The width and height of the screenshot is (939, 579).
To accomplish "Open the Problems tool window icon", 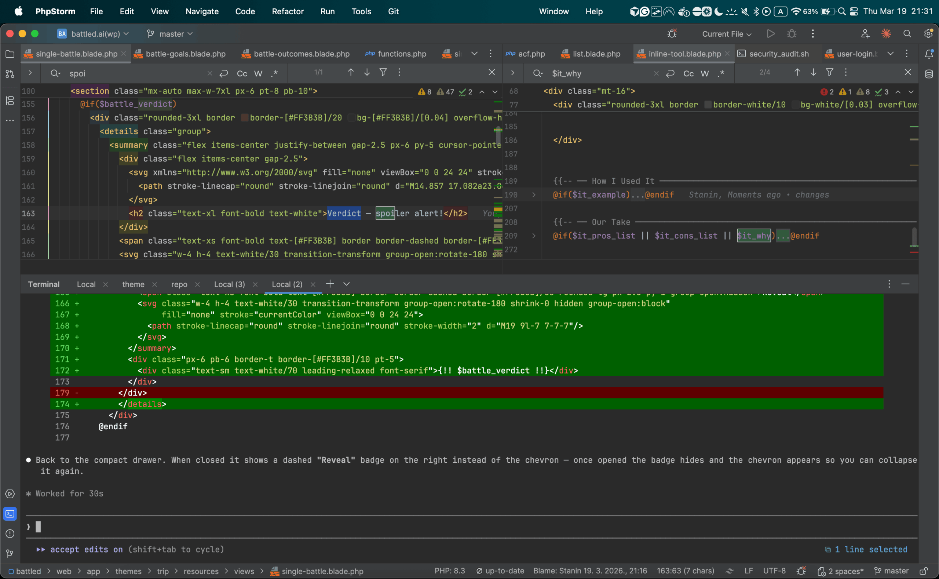I will point(10,534).
